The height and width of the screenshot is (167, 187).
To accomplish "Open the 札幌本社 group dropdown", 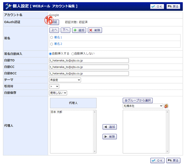I will [143, 106].
